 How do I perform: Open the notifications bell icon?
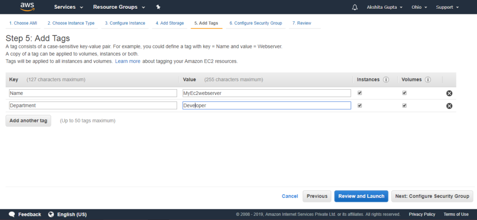point(354,7)
